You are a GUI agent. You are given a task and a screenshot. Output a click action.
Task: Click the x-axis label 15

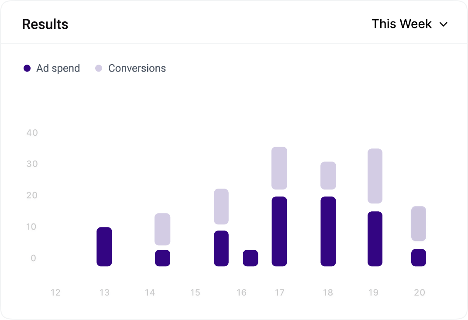(x=195, y=292)
